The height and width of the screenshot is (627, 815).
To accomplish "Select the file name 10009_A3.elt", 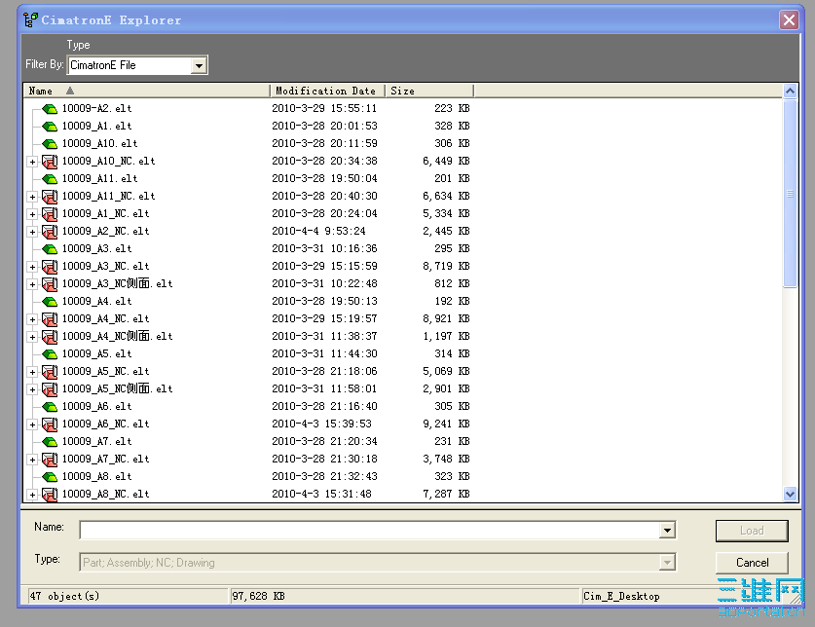I will pyautogui.click(x=96, y=249).
